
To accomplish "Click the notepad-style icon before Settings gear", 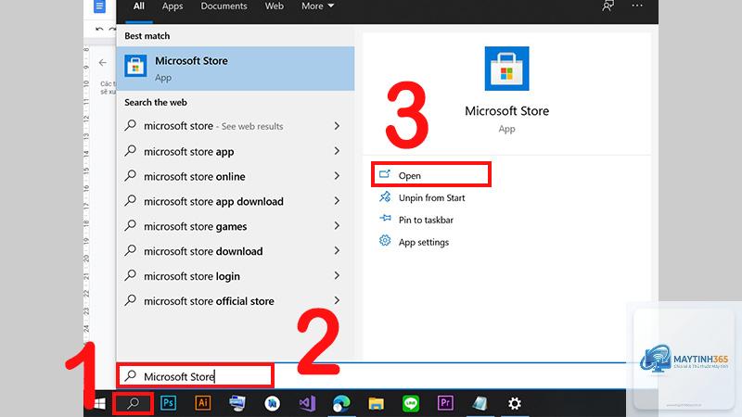I will click(480, 403).
